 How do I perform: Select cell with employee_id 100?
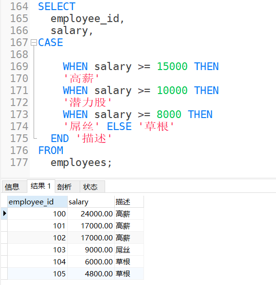pos(37,214)
